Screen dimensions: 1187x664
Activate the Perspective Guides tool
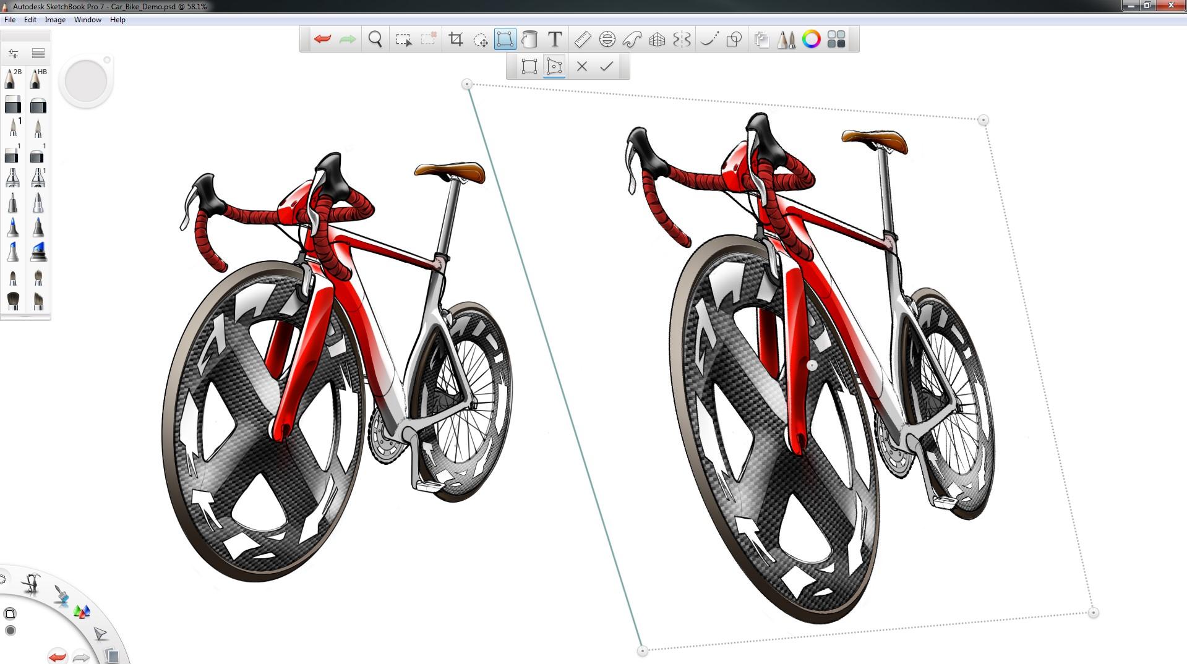pos(656,39)
